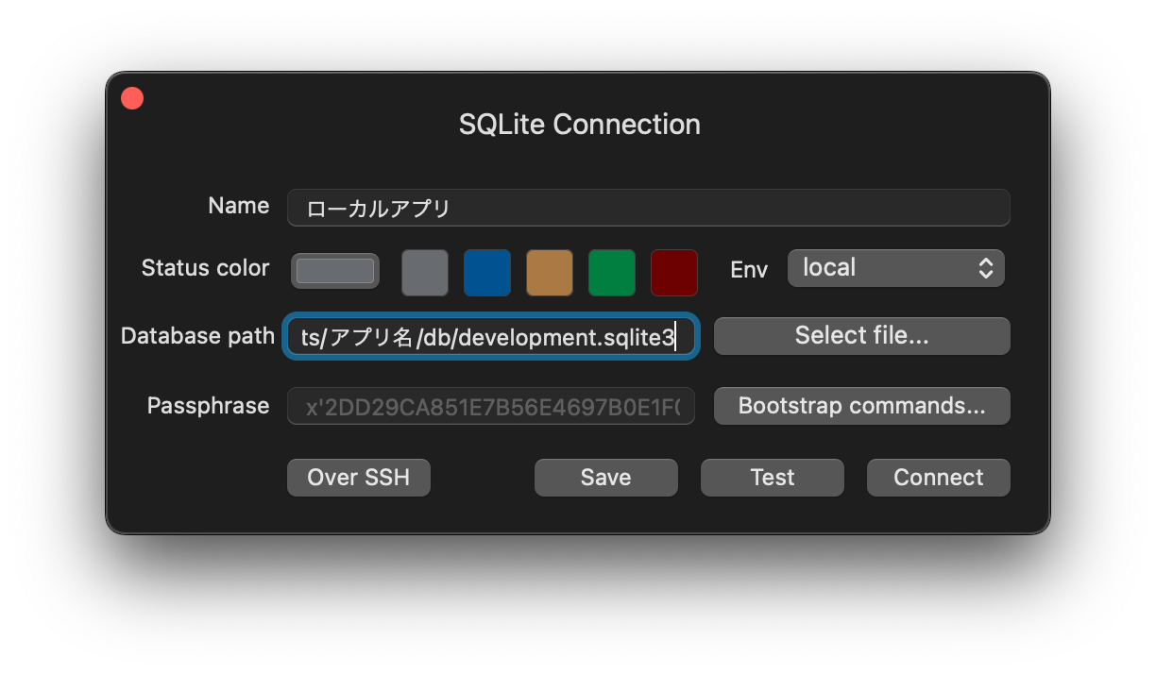
Task: Close the SQLite Connection window
Action: pyautogui.click(x=131, y=97)
